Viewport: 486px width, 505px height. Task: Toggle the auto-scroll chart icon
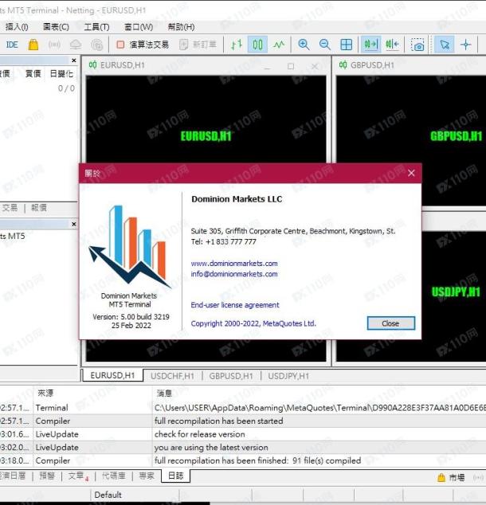pos(371,45)
